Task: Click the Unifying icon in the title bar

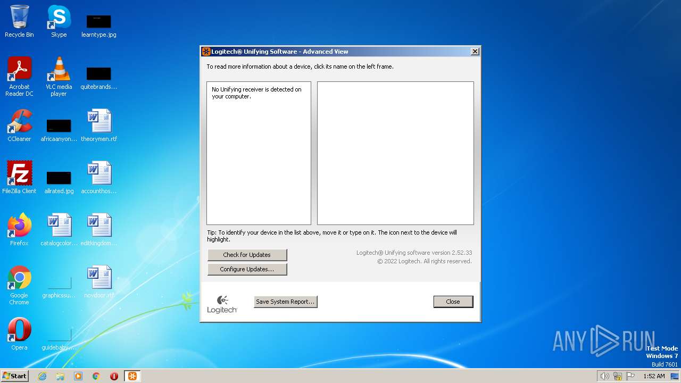Action: coord(206,52)
